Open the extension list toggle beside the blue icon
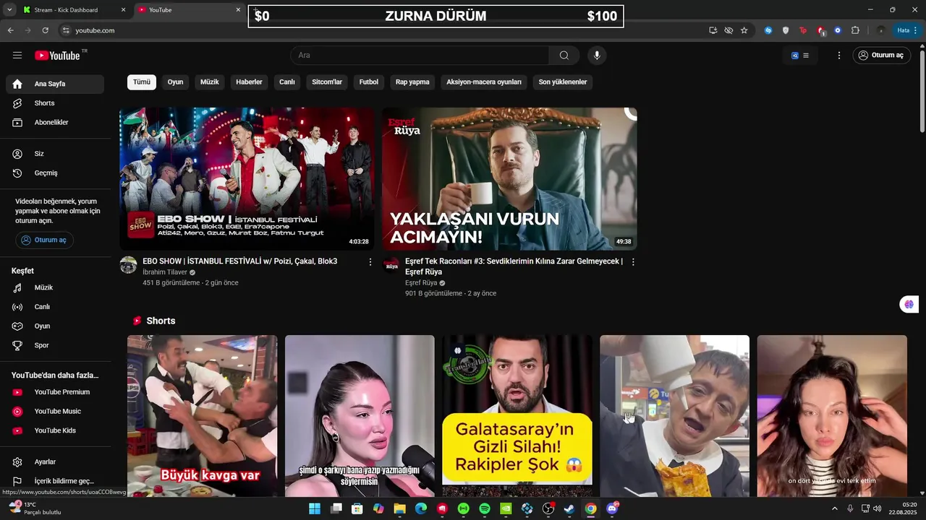 [806, 56]
